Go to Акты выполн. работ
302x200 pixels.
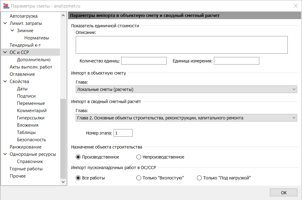[x=31, y=67]
